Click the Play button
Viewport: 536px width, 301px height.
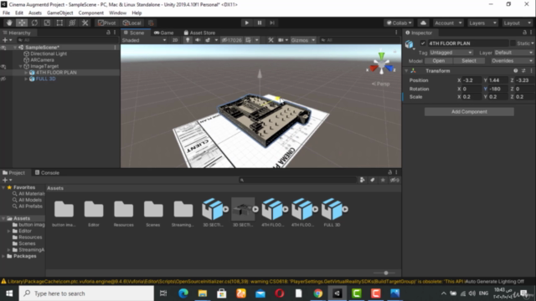[x=246, y=23]
